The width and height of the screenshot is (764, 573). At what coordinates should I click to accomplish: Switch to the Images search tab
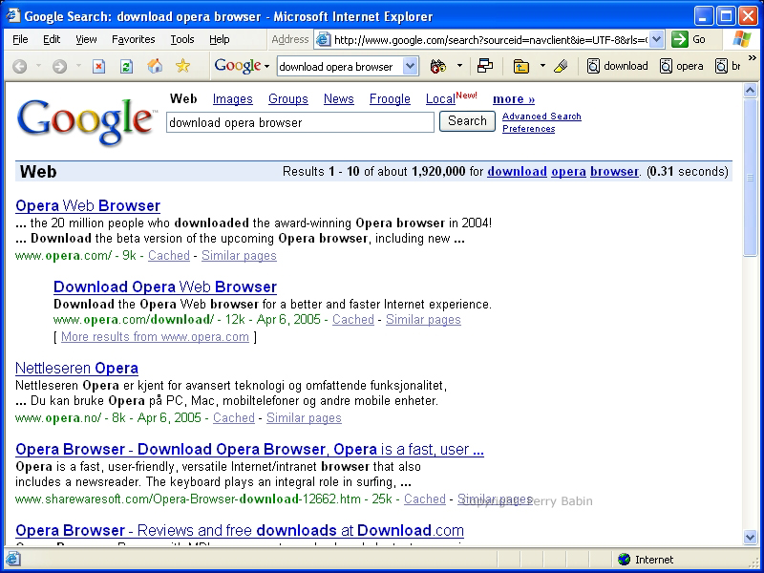tap(232, 99)
